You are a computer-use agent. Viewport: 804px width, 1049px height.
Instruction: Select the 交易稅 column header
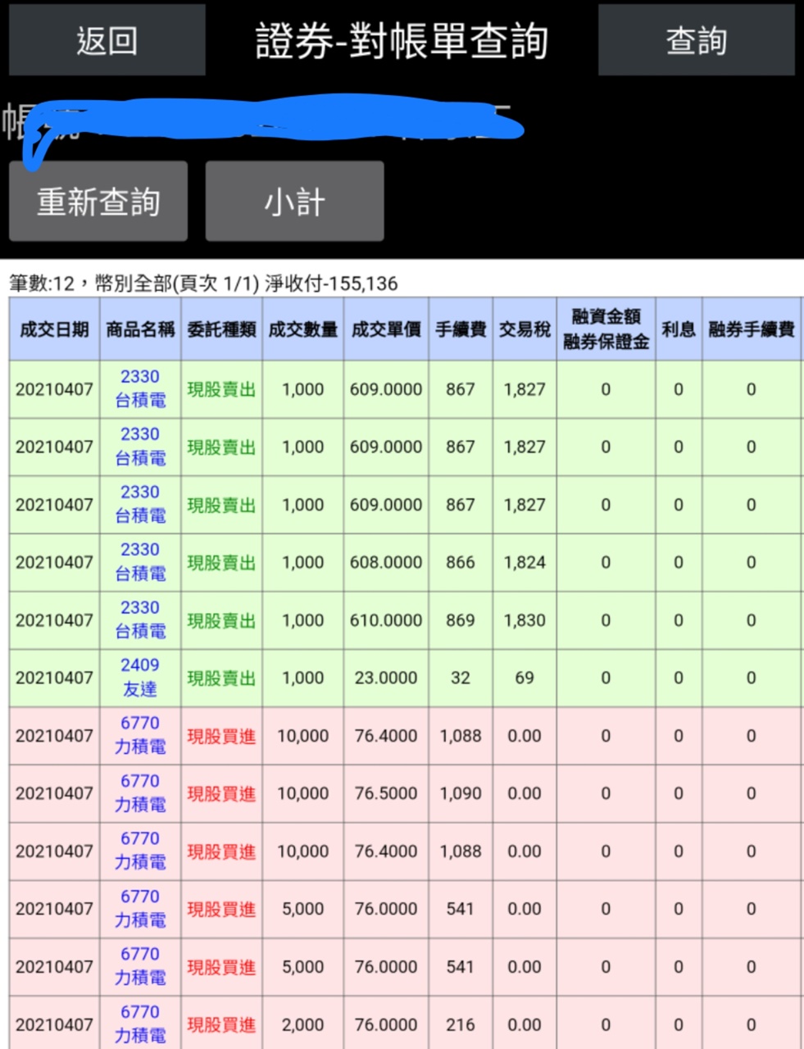(525, 329)
